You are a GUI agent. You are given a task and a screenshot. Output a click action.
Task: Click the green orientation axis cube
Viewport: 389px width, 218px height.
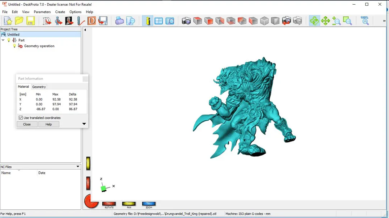104,189
